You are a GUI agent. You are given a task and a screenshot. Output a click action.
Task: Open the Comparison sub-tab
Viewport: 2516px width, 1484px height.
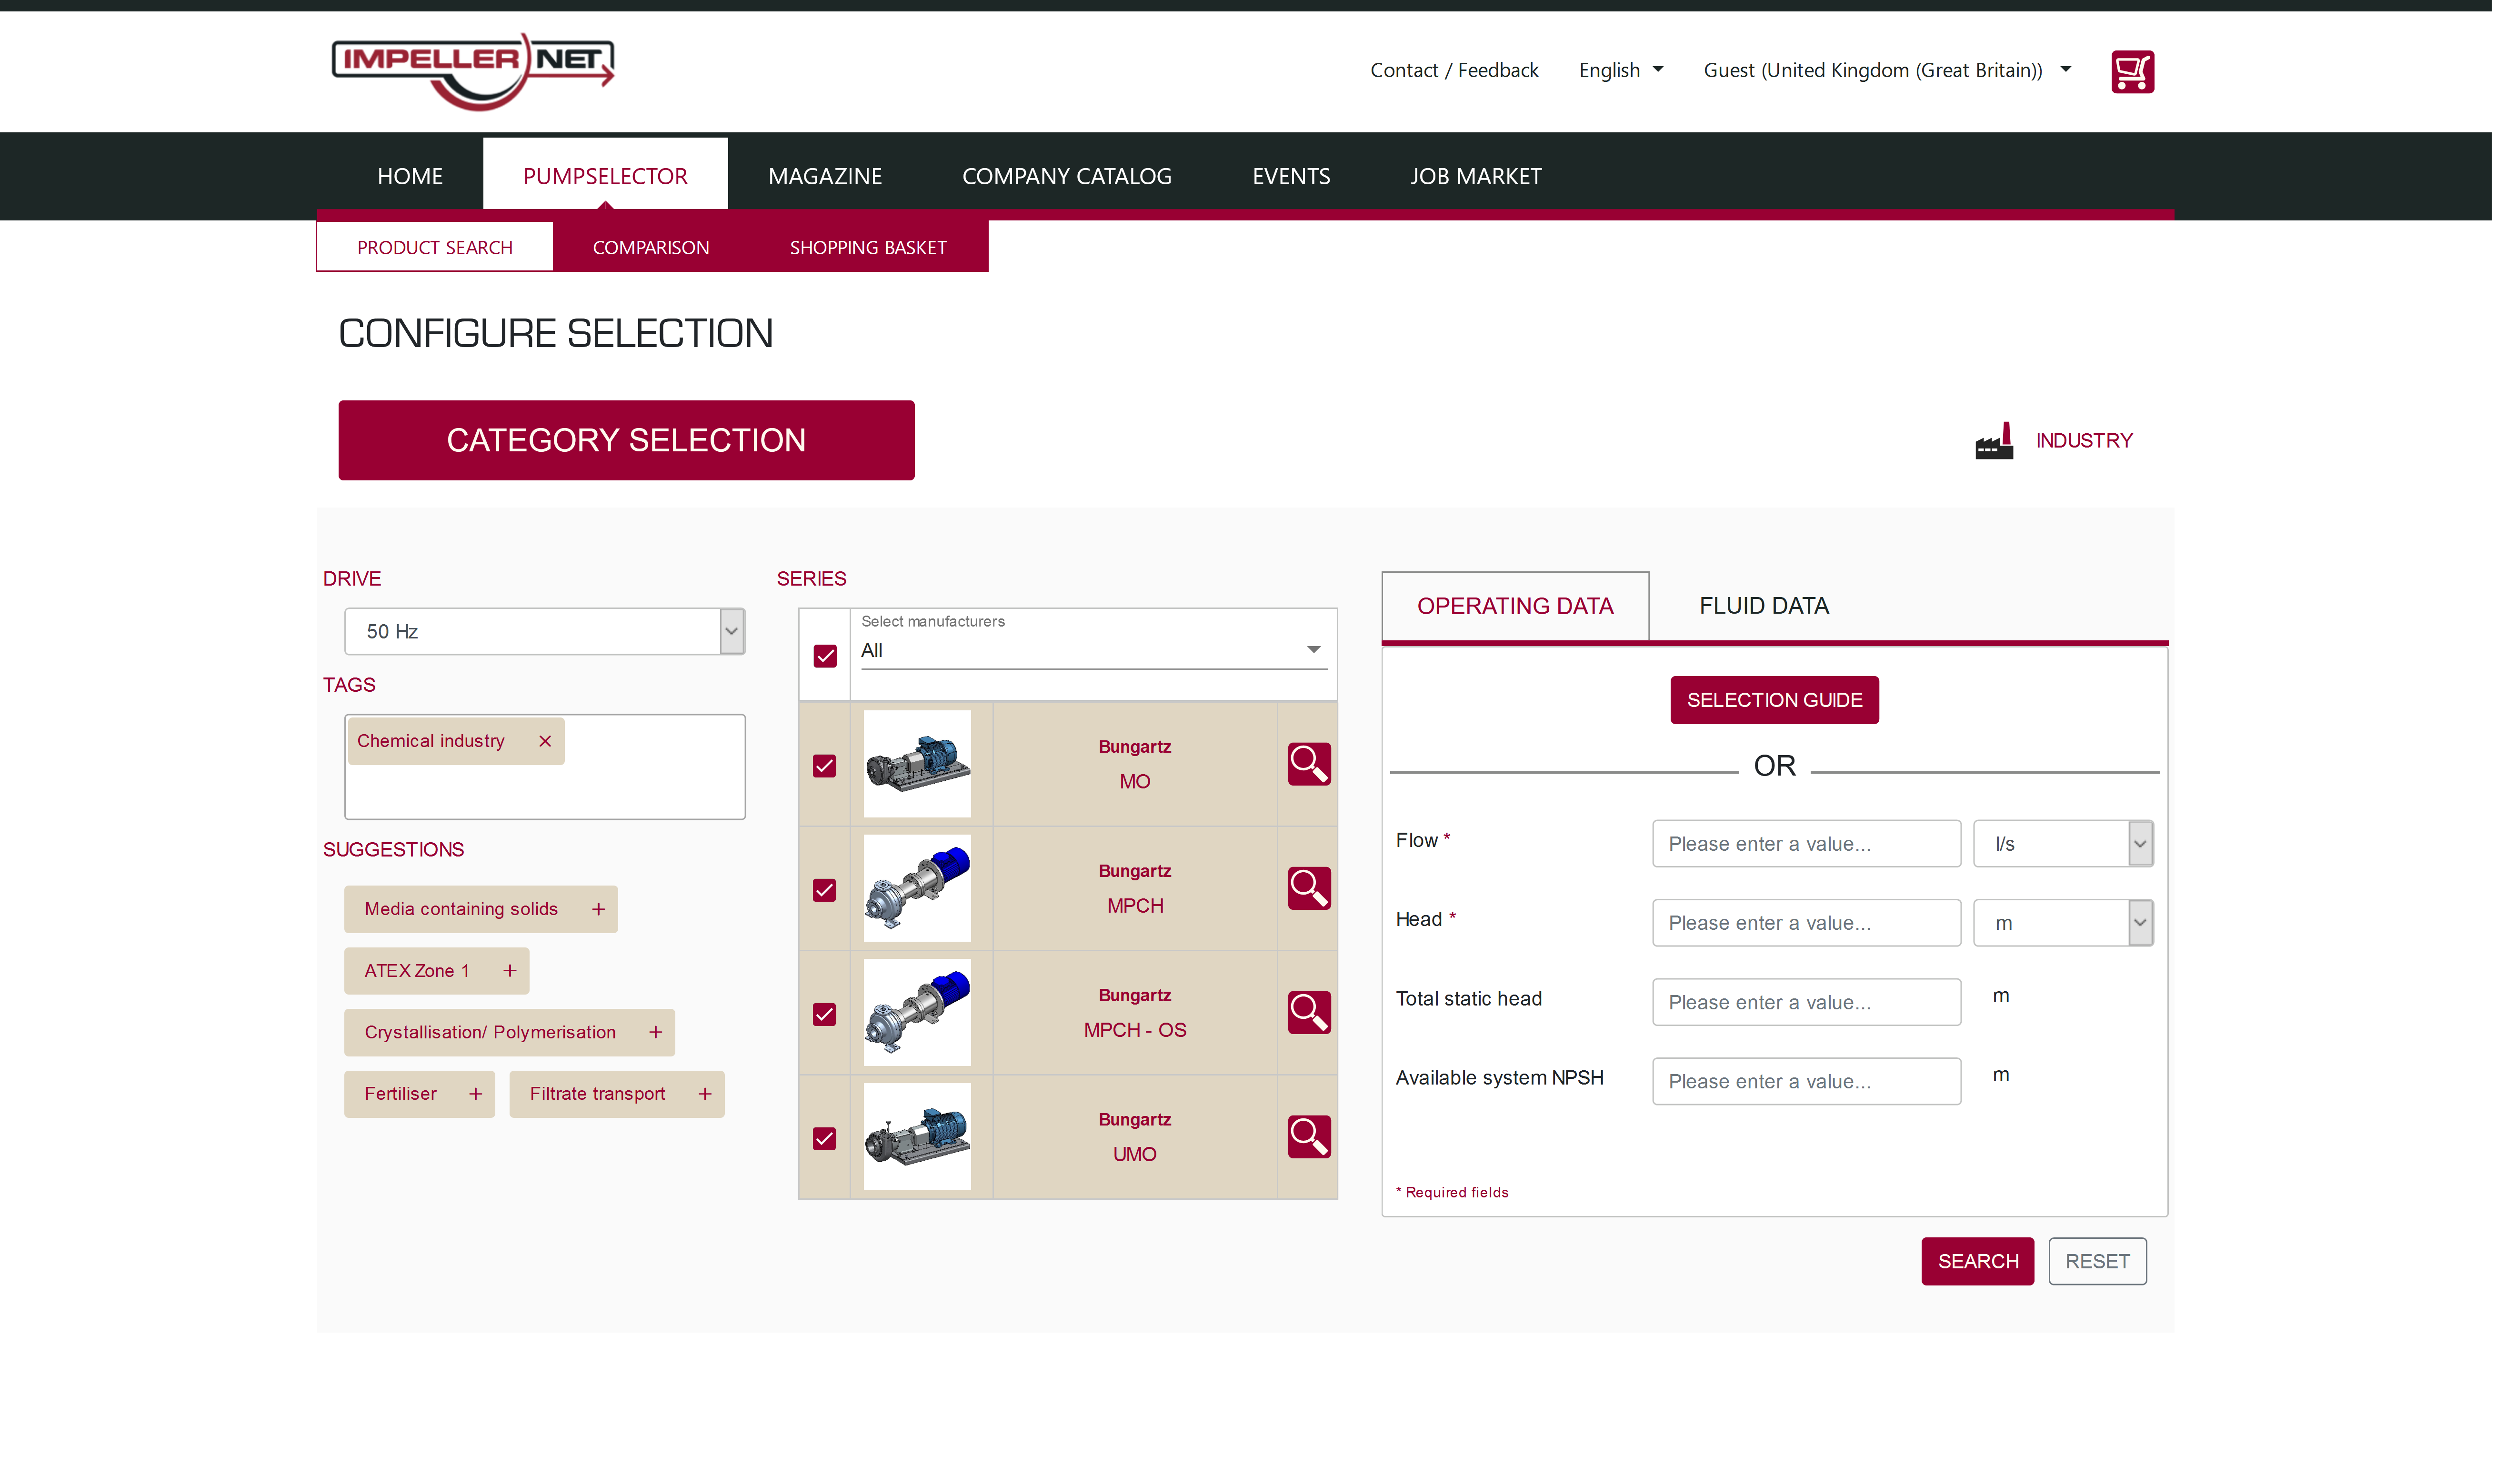coord(651,248)
